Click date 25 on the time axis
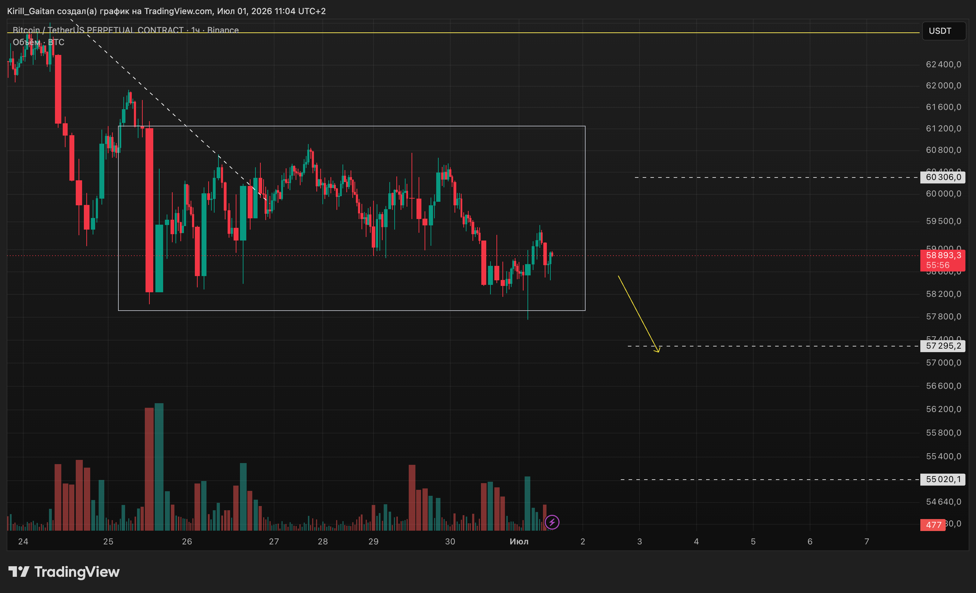Image resolution: width=976 pixels, height=593 pixels. (108, 542)
